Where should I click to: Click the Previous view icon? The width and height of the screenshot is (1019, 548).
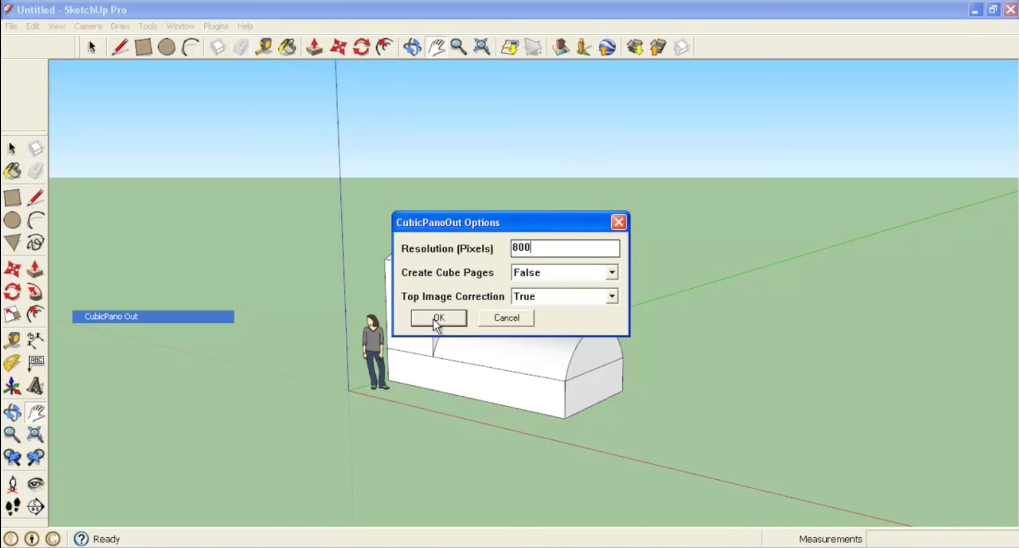coord(12,457)
